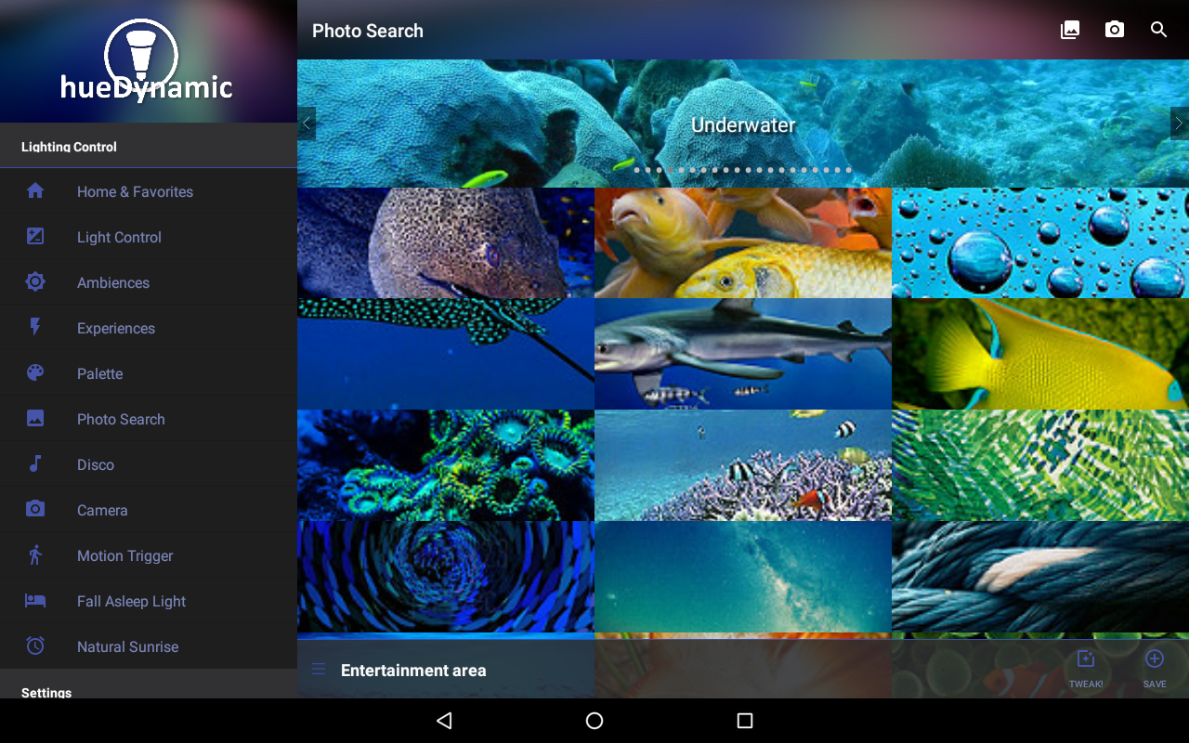Screen dimensions: 1189x743
Task: Open Disco menu item
Action: [x=149, y=464]
